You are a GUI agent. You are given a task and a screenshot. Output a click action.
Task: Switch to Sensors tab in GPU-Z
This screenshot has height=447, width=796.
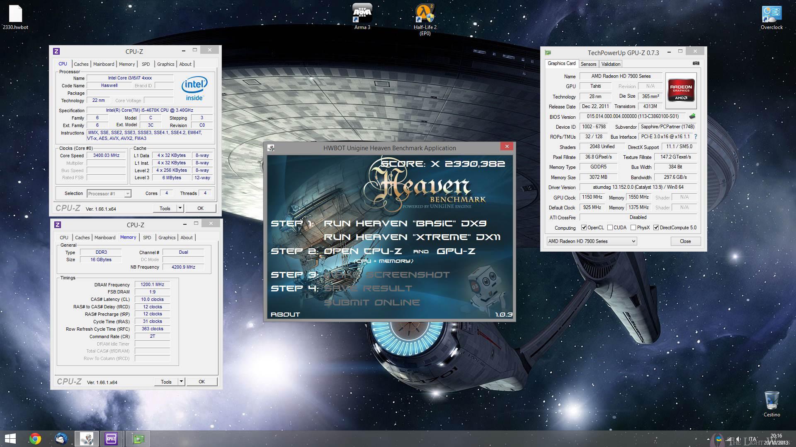tap(588, 64)
